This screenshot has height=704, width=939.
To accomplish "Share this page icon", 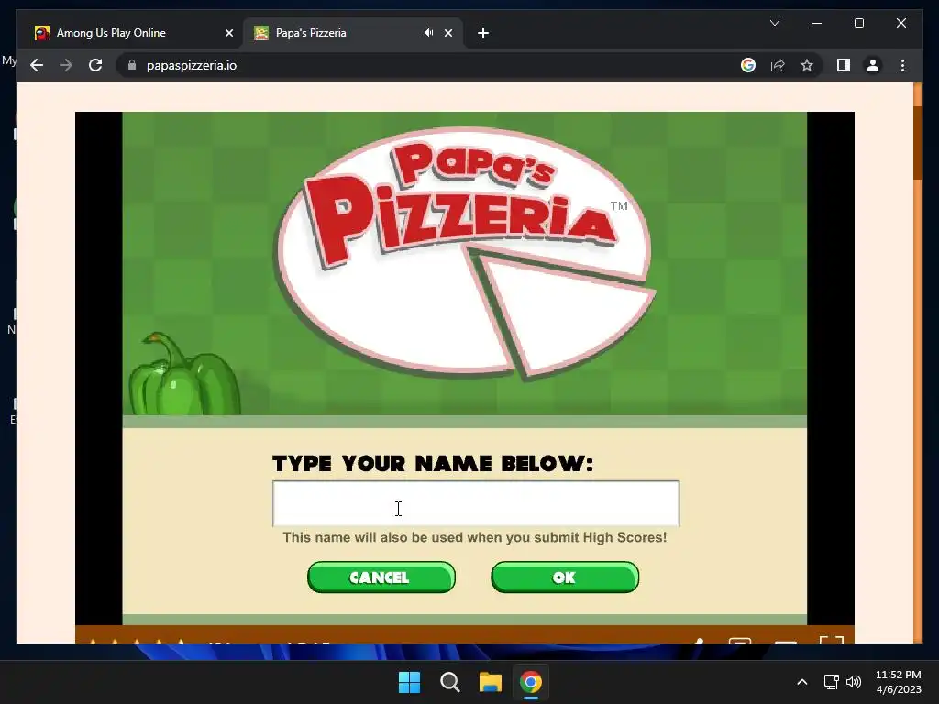I will pyautogui.click(x=778, y=65).
